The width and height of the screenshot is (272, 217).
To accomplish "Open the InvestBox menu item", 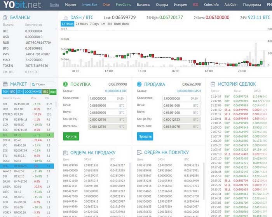I will (90, 5).
